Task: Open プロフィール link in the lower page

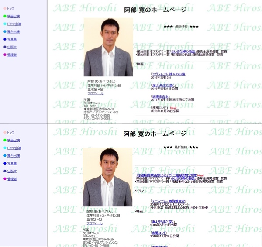Action: point(95,223)
